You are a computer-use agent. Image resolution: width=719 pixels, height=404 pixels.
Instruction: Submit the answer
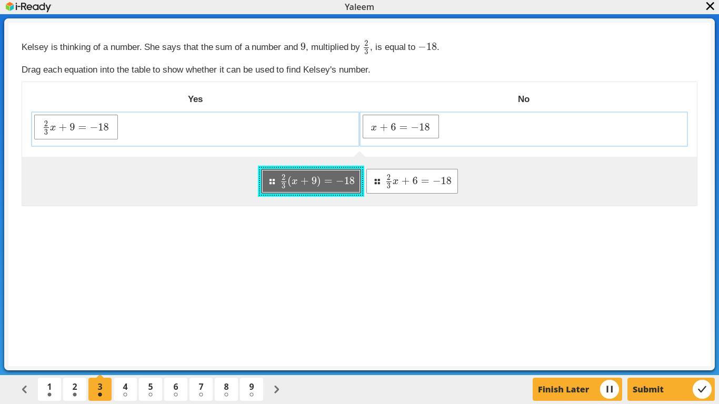(671, 389)
